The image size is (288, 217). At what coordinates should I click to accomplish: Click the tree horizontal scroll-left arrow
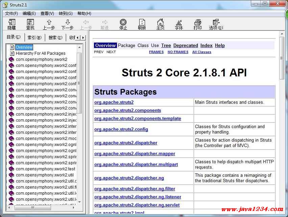9,208
